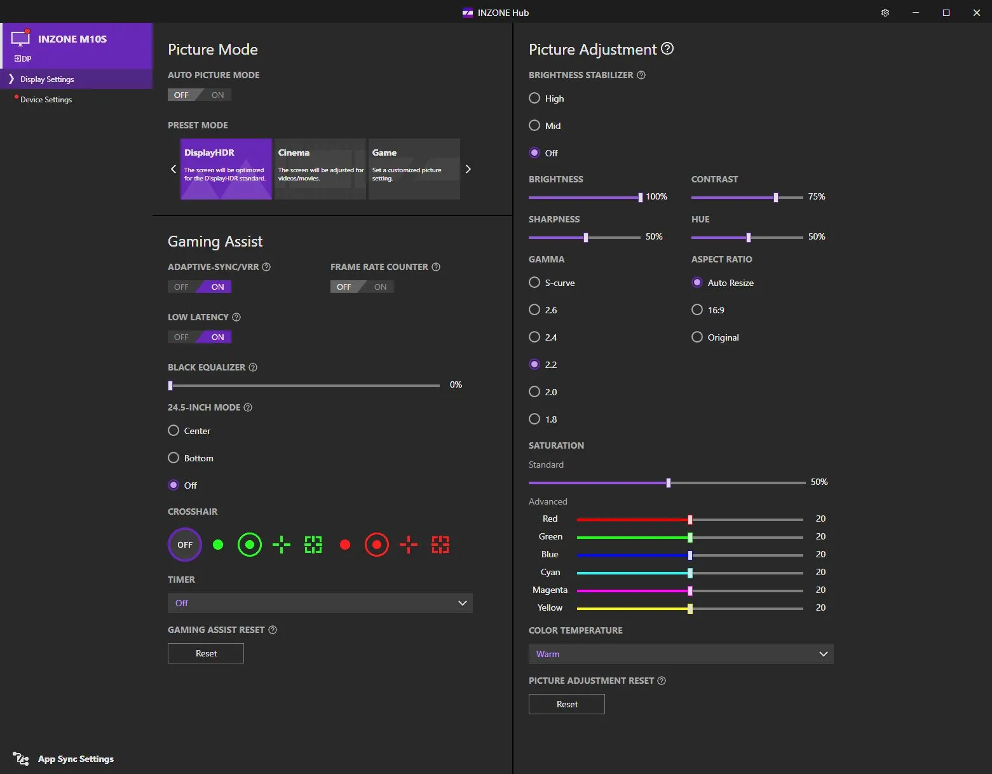Image resolution: width=992 pixels, height=774 pixels.
Task: Select the Game preset mode
Action: [414, 168]
